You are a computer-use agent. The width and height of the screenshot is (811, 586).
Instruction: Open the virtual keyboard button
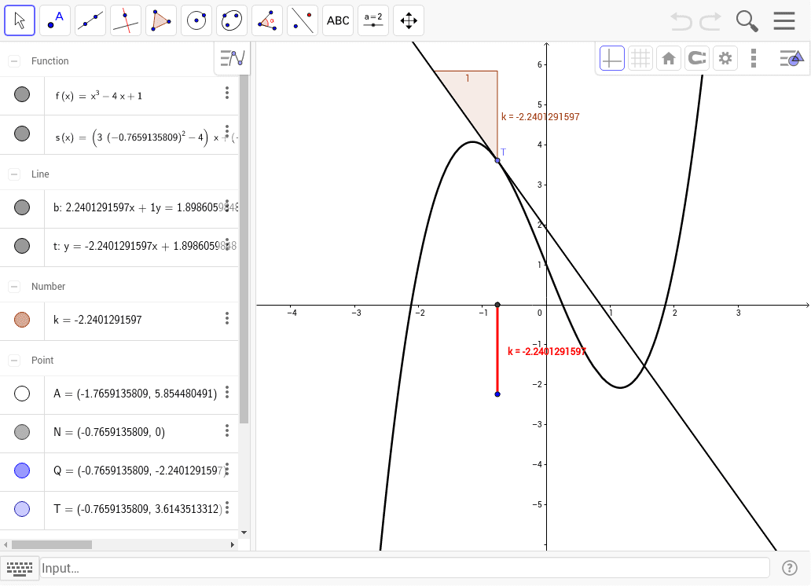[x=20, y=568]
